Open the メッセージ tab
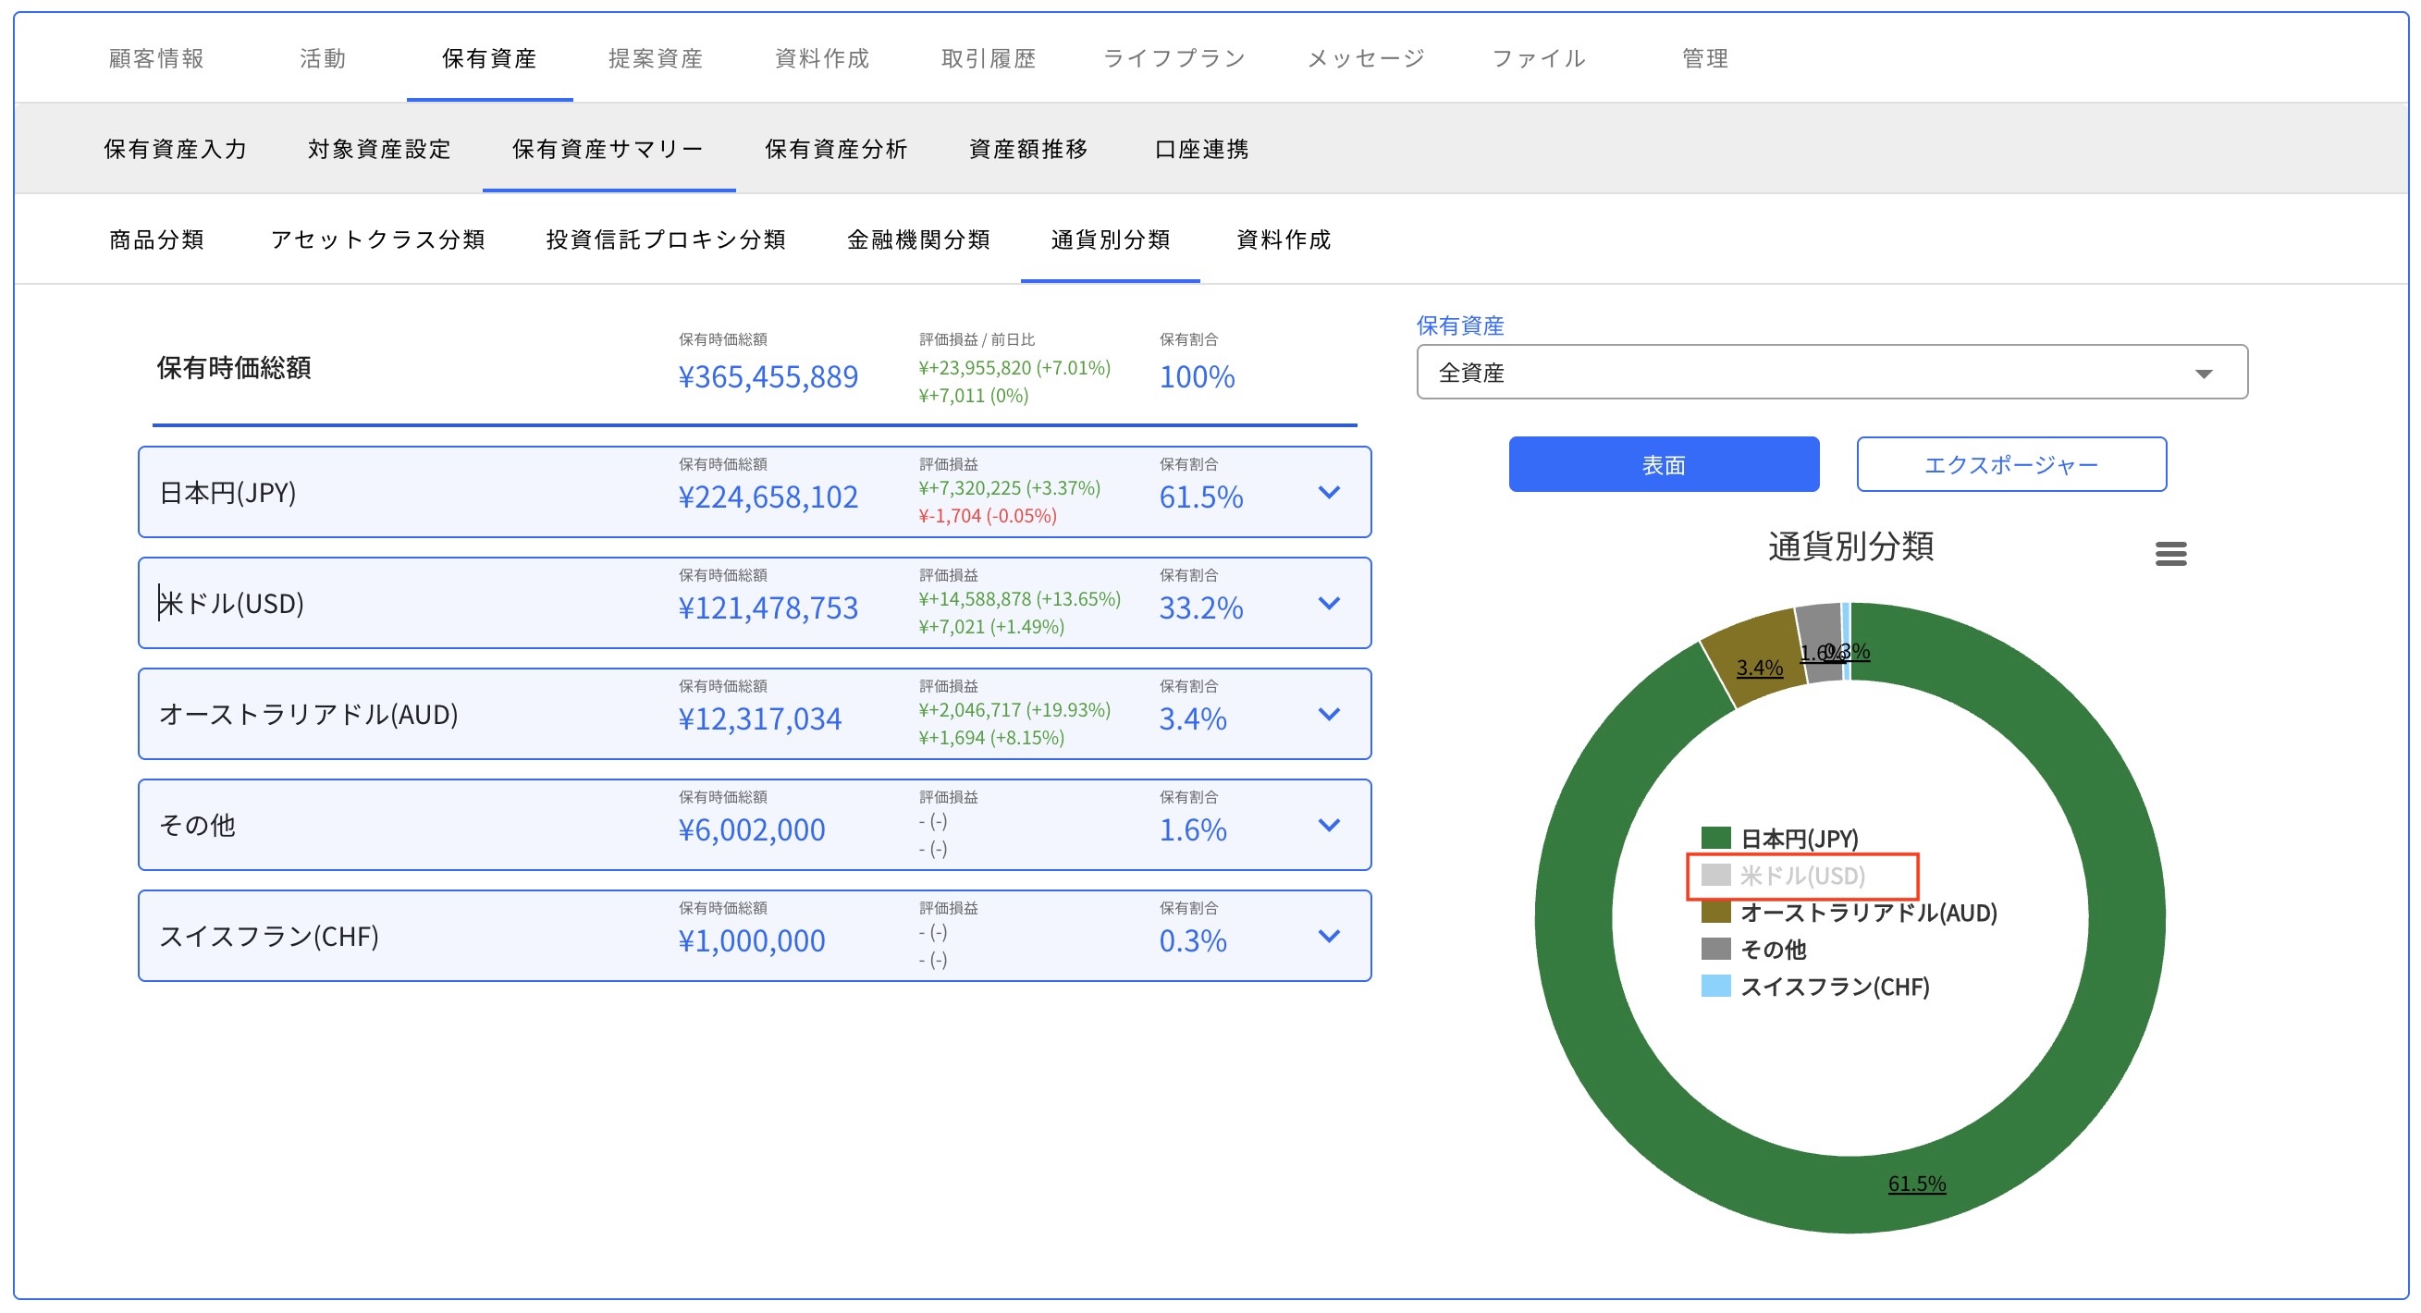The image size is (2421, 1313). tap(1367, 58)
